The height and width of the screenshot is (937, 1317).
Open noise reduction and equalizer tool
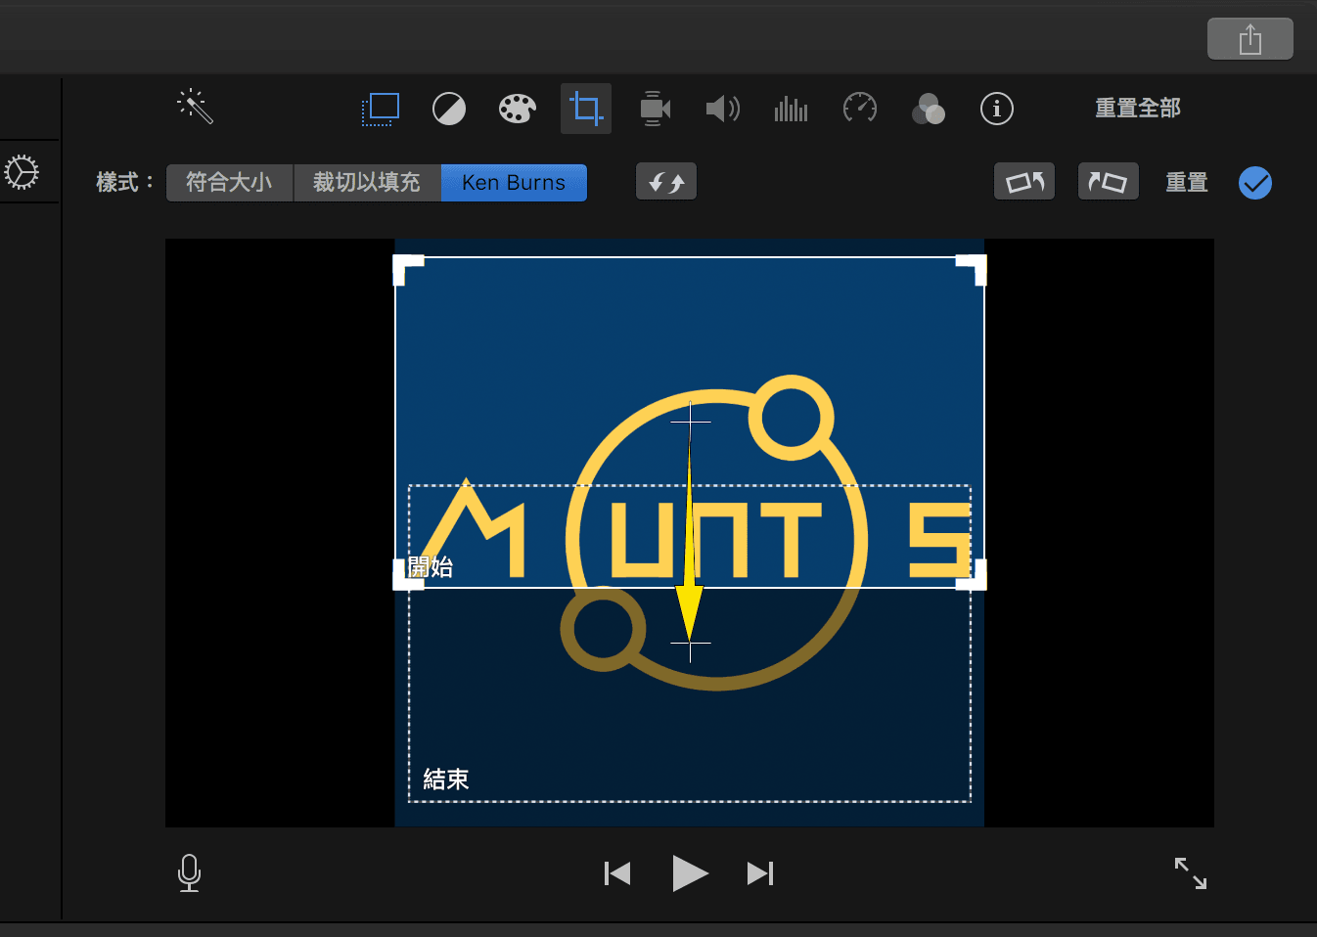pyautogui.click(x=792, y=109)
